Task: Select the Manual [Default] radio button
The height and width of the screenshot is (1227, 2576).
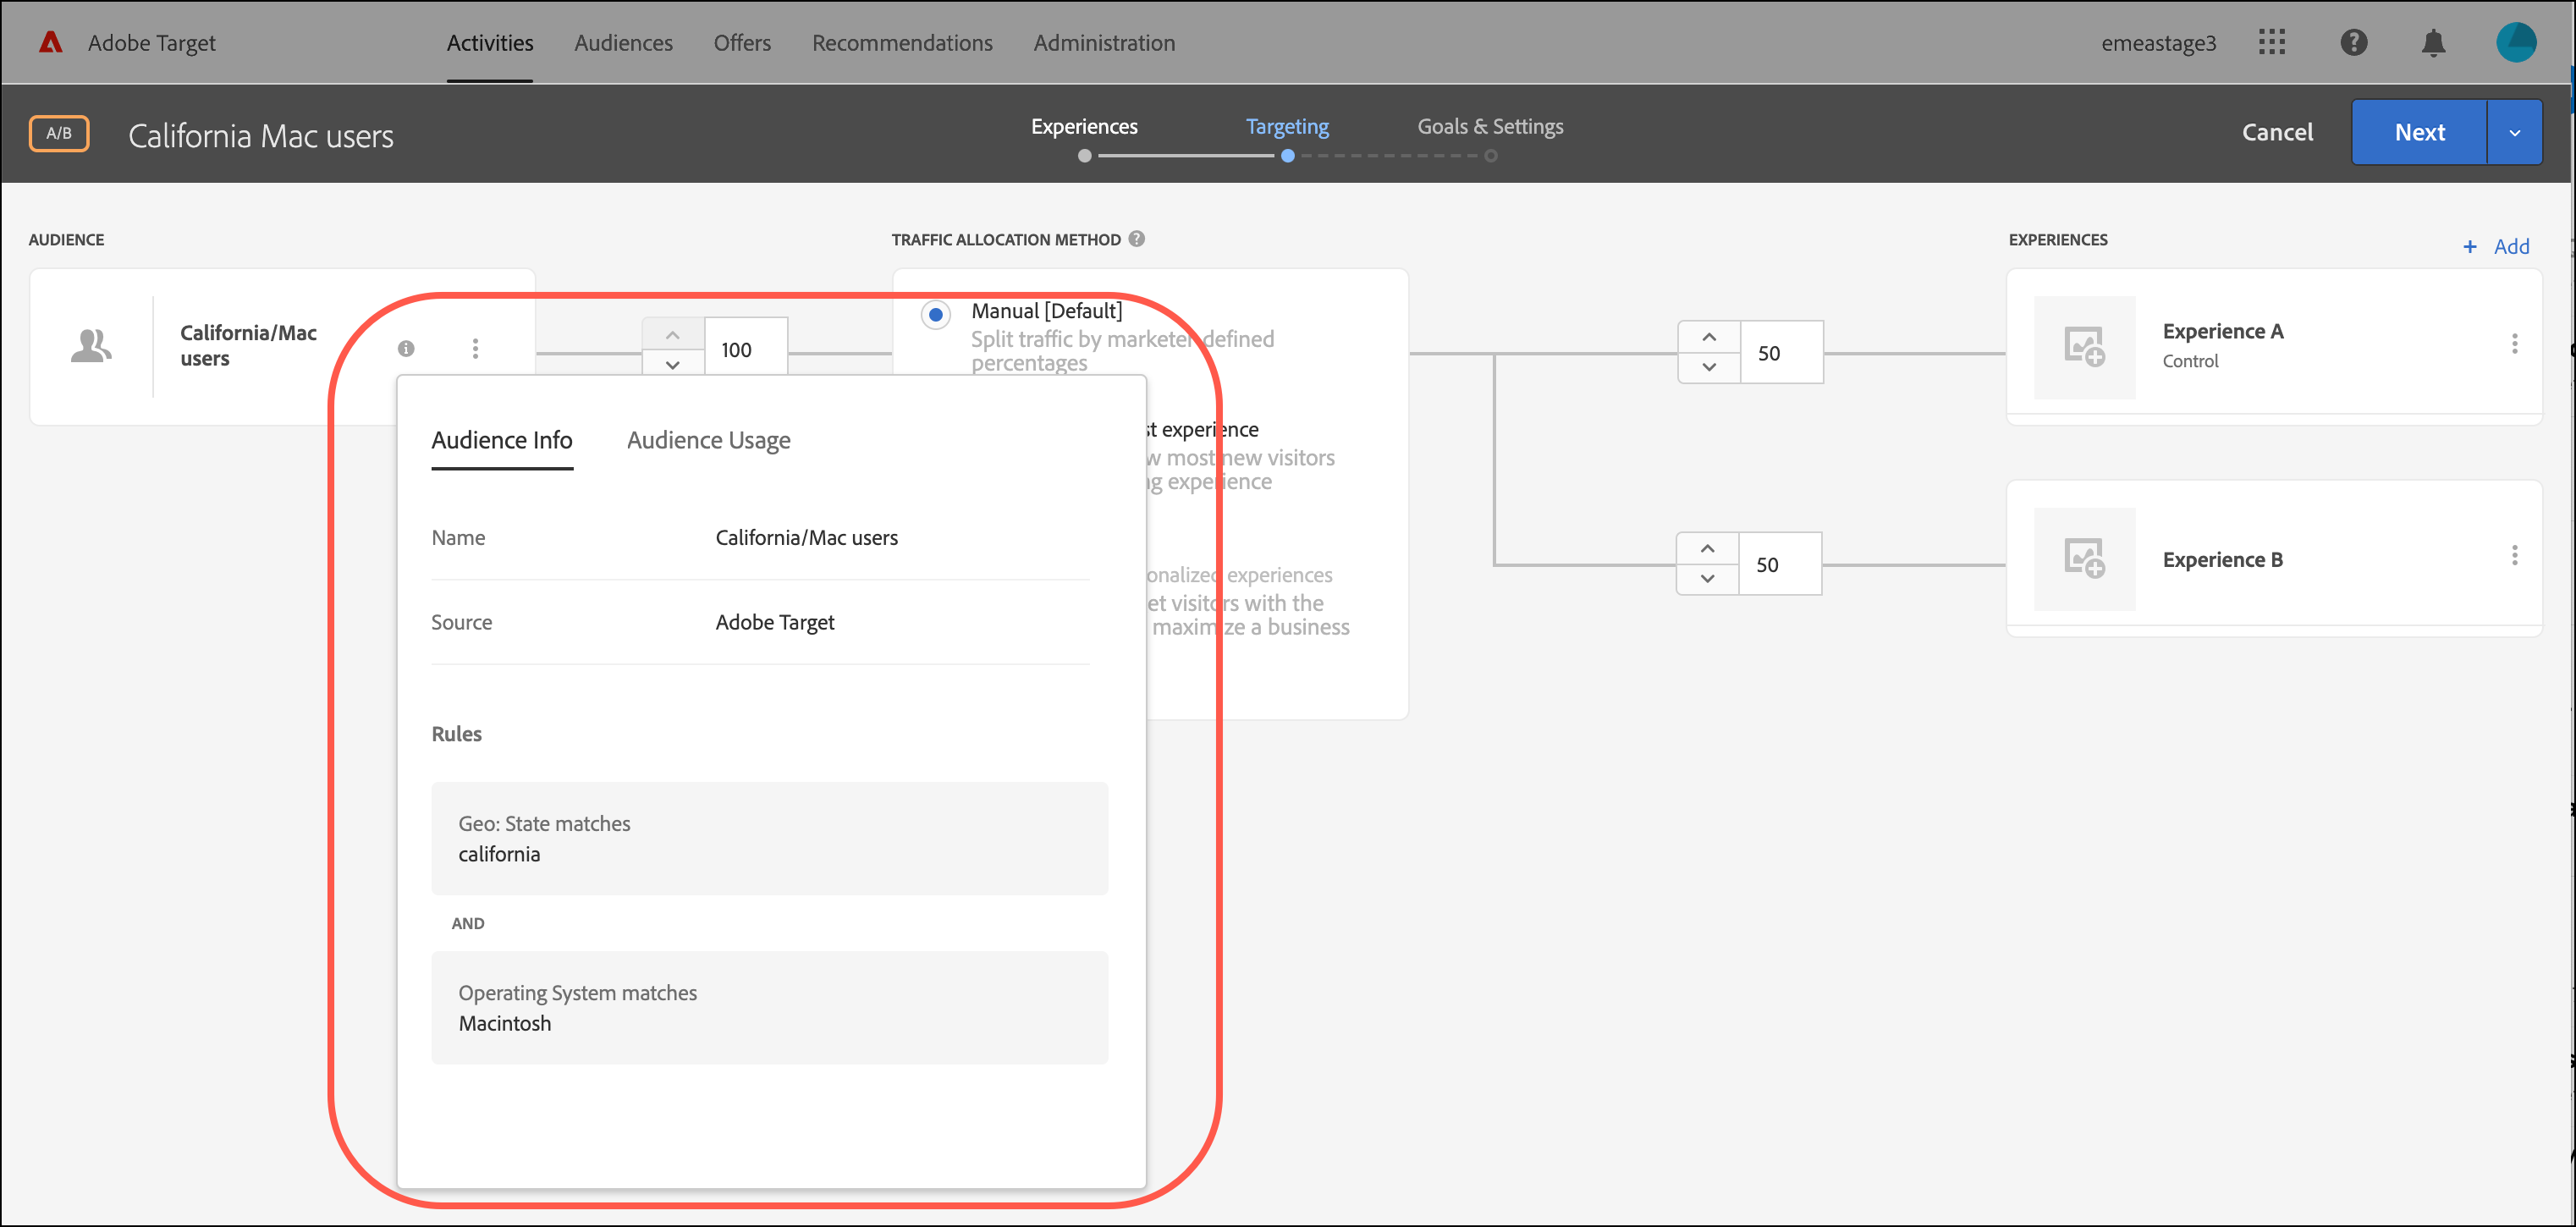Action: tap(935, 315)
